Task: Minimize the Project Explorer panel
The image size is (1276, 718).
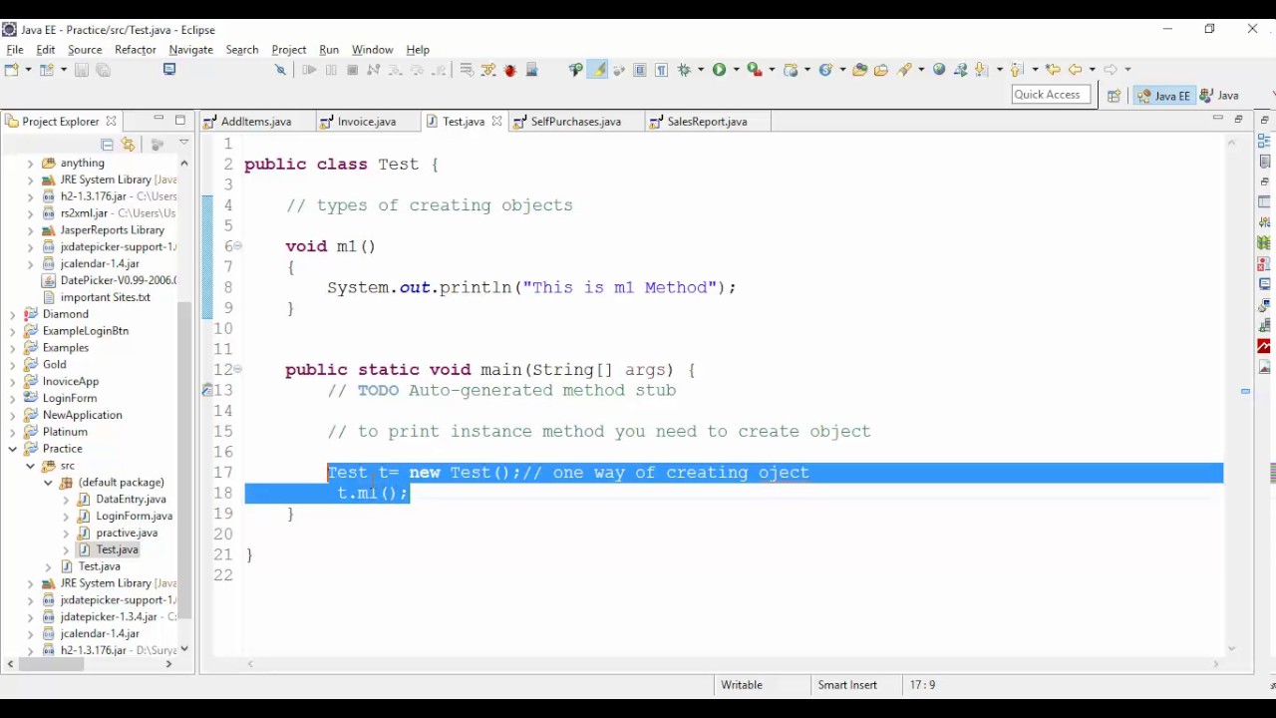Action: (x=159, y=120)
